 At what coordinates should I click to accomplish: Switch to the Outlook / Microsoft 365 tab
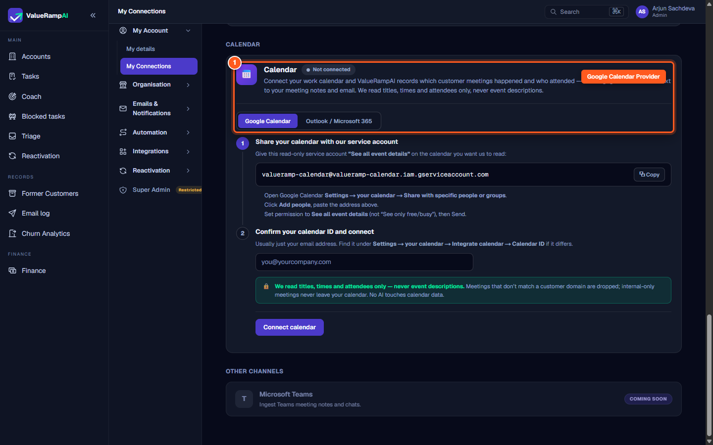pyautogui.click(x=339, y=121)
